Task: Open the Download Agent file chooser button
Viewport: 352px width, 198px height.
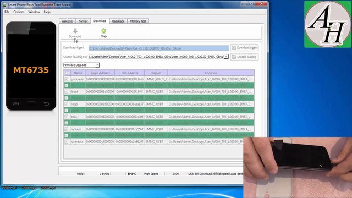Action: click(245, 48)
